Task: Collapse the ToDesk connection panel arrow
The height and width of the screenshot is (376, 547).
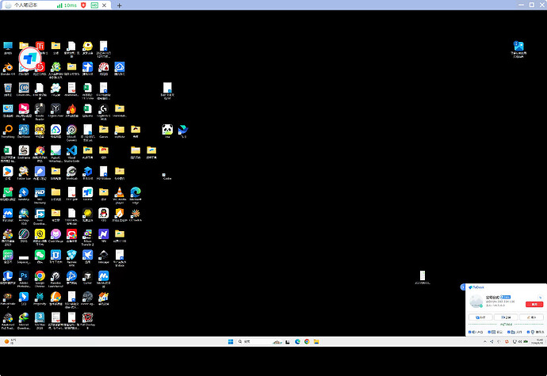Action: (463, 287)
